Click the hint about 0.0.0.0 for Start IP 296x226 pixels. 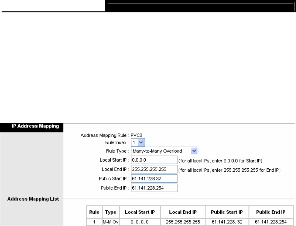[x=220, y=161]
